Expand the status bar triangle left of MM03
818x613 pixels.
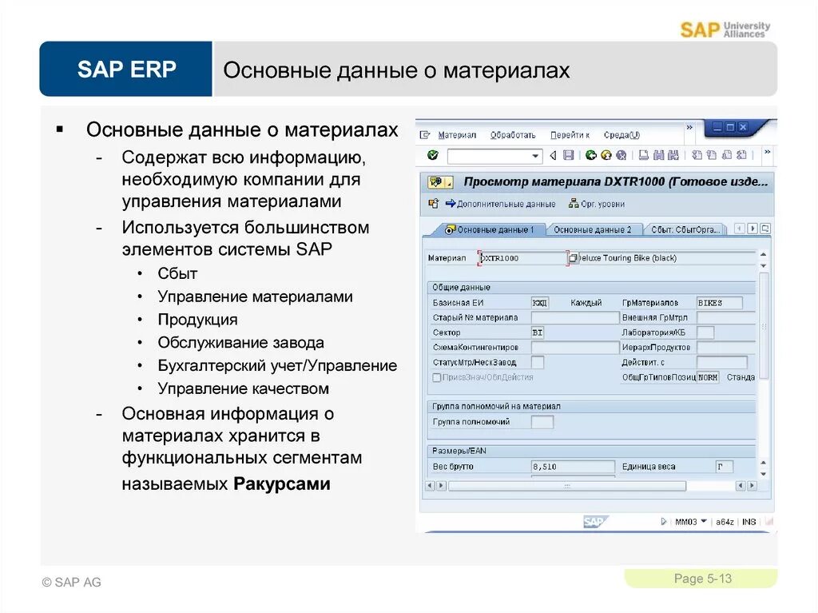click(663, 522)
